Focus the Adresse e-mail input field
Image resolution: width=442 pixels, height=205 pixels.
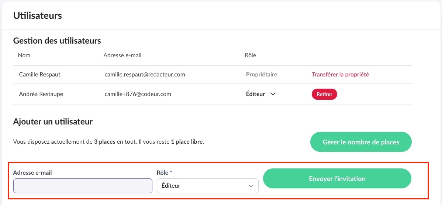(x=83, y=186)
